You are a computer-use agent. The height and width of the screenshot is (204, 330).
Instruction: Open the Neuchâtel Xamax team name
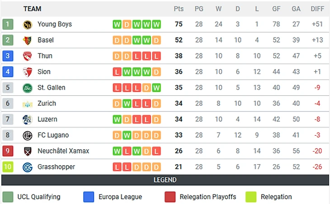tap(63, 151)
